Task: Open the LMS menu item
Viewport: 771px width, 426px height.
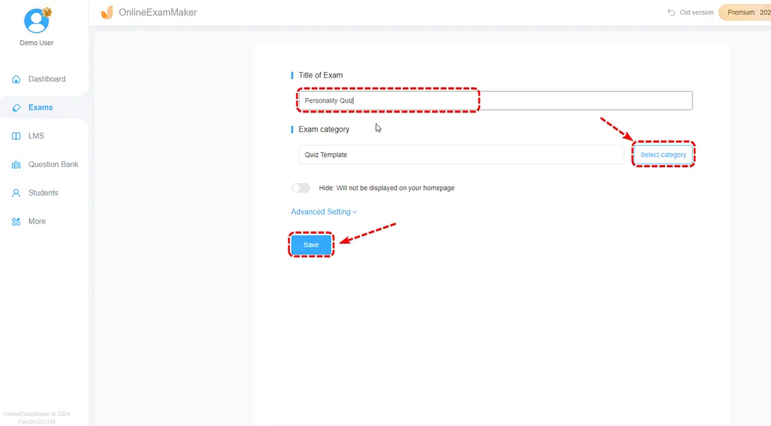Action: click(x=36, y=136)
